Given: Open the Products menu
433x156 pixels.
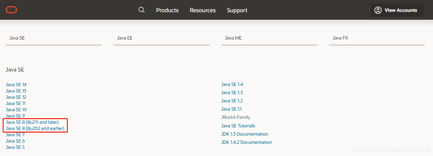Looking at the screenshot, I should tap(167, 10).
